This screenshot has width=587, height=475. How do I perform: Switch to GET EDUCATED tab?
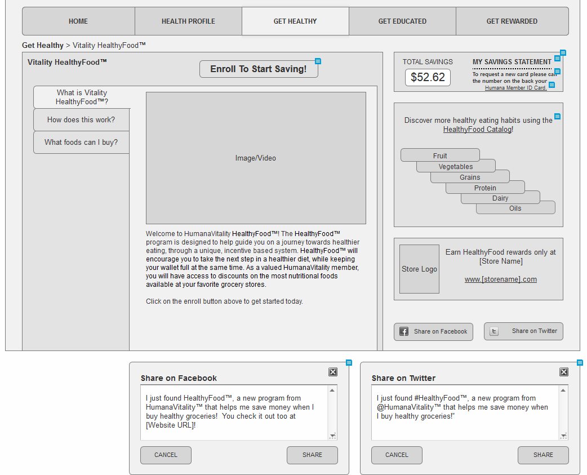click(402, 21)
